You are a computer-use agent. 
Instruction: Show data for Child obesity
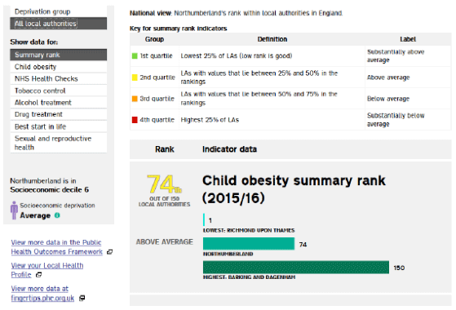59,67
